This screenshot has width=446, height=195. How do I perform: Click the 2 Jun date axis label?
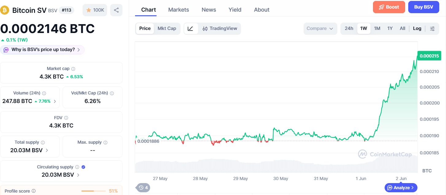pos(401,178)
